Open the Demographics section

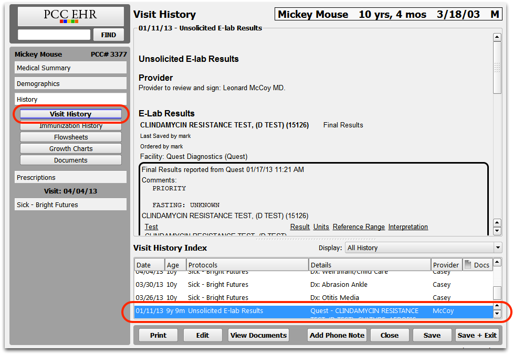pyautogui.click(x=70, y=83)
